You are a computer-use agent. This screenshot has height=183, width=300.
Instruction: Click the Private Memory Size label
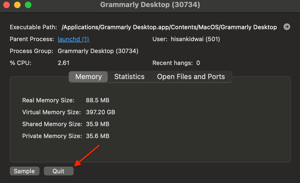pos(52,136)
